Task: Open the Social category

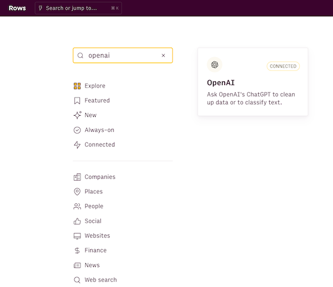Action: pos(93,221)
